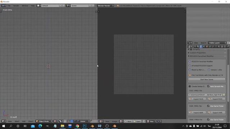
Task: Open the particles properties tab icon
Action: tap(225, 47)
